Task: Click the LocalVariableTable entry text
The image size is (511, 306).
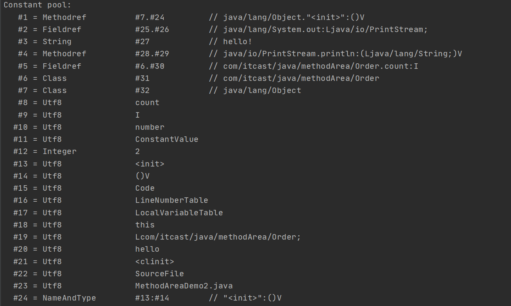Action: (179, 213)
